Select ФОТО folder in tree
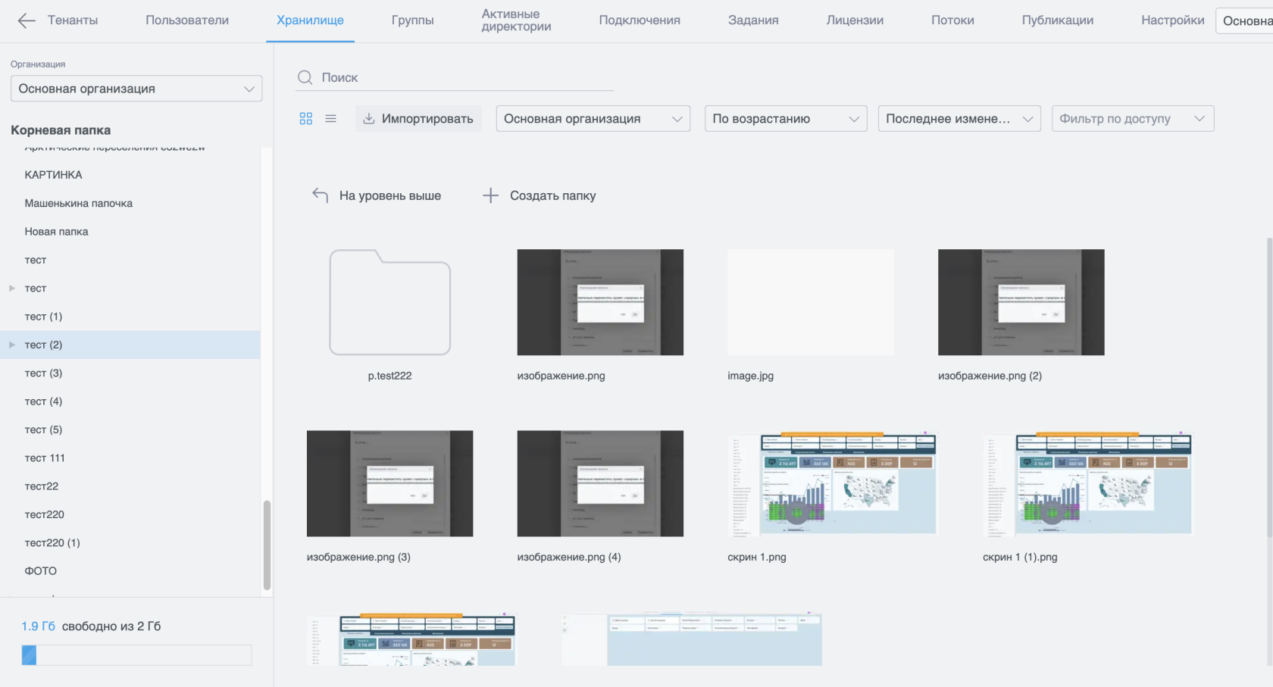The image size is (1273, 687). click(40, 571)
